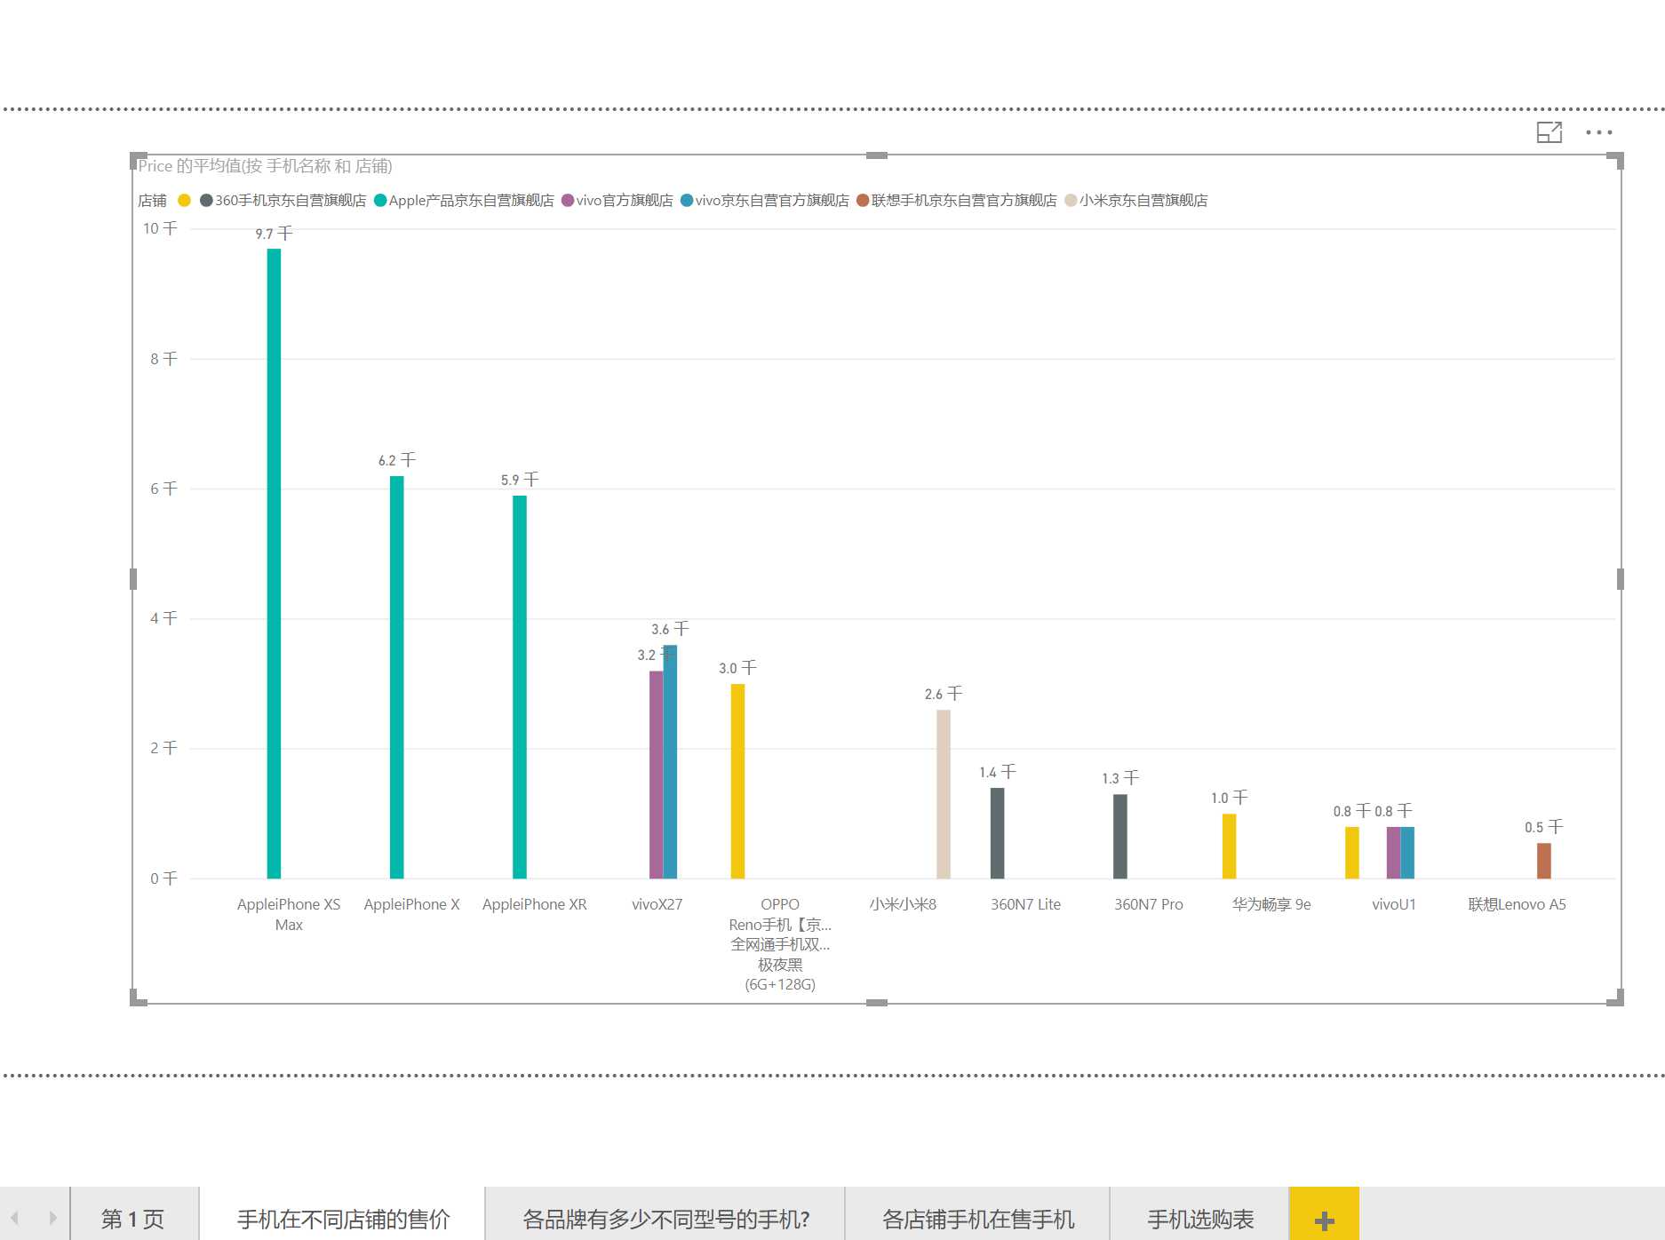Click the blue vivoU1 bar
The height and width of the screenshot is (1240, 1665).
[x=1407, y=853]
